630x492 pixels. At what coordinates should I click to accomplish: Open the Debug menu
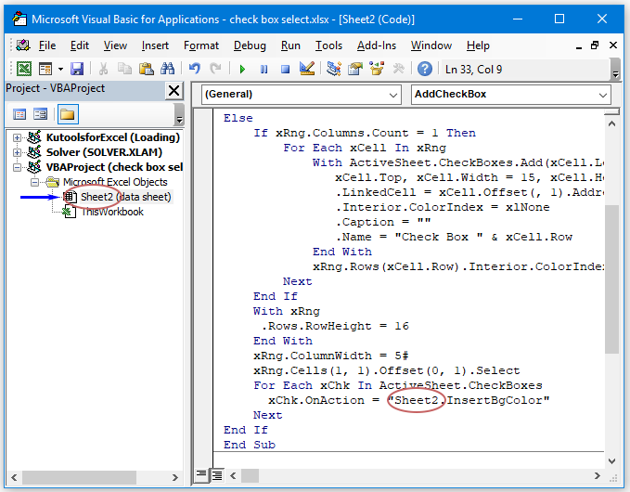point(250,45)
